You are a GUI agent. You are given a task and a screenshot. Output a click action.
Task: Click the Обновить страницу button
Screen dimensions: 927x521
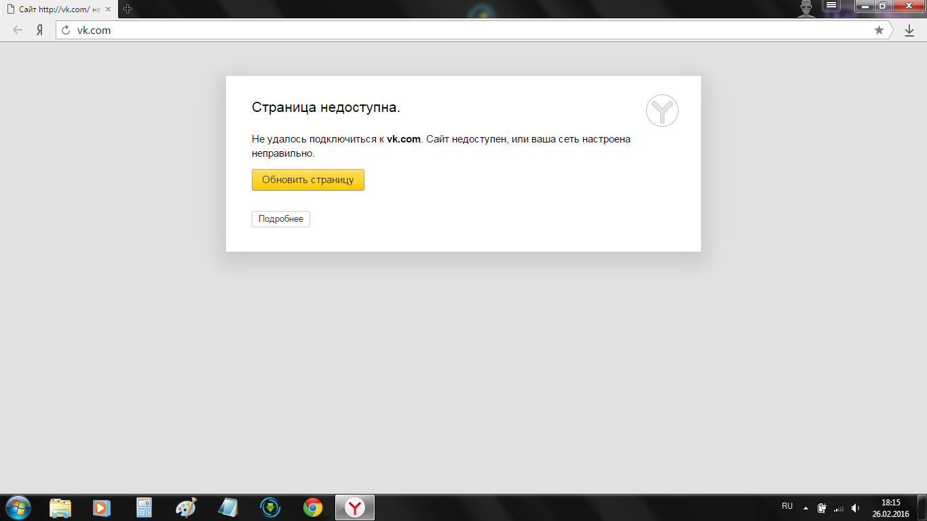[308, 180]
